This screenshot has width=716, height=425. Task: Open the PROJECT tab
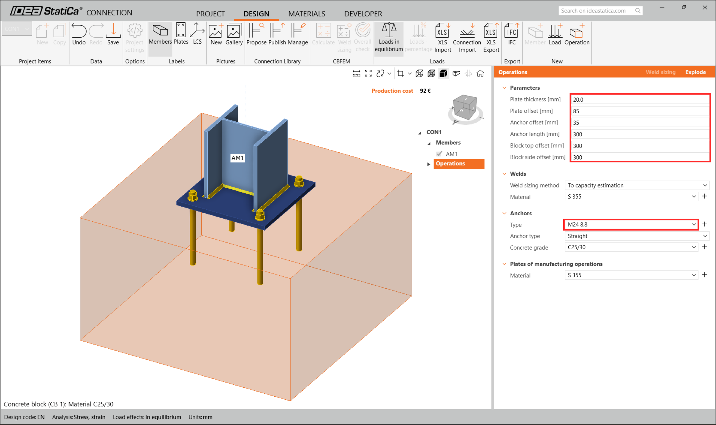click(210, 14)
